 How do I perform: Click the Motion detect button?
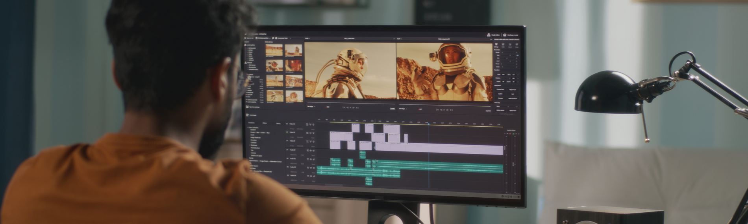tap(500, 110)
